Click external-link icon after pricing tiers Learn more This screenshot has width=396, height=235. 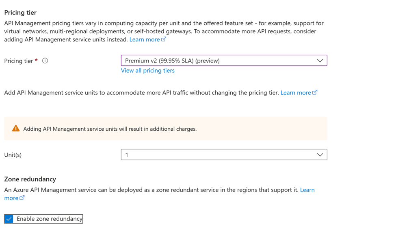[164, 39]
